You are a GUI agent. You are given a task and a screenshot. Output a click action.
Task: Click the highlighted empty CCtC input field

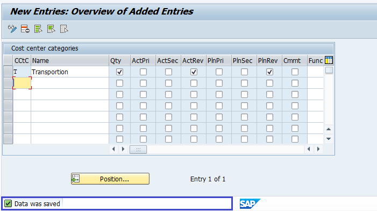22,83
